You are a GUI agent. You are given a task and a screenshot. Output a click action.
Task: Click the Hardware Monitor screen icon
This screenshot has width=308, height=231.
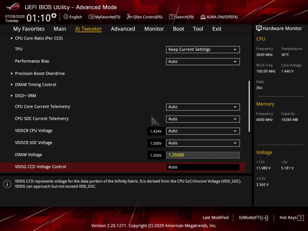(x=259, y=28)
